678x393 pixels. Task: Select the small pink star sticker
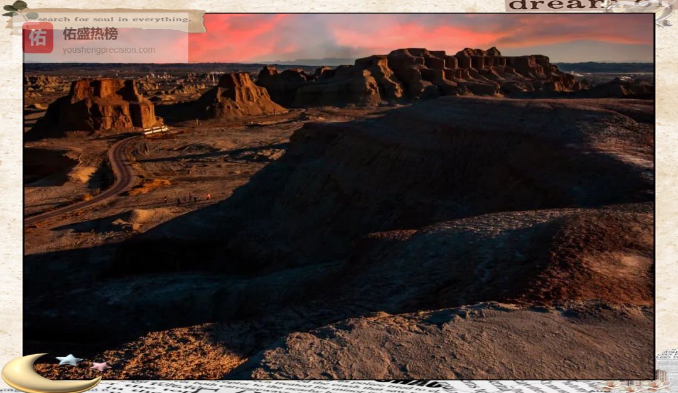(x=99, y=366)
